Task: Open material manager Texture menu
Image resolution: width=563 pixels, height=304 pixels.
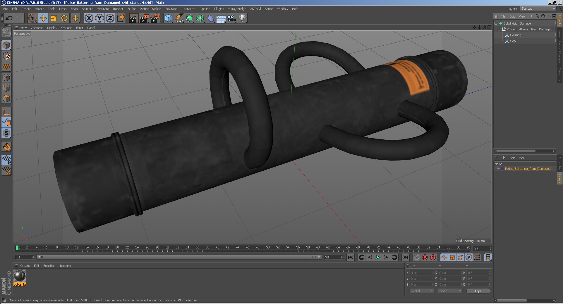Action: click(x=65, y=266)
